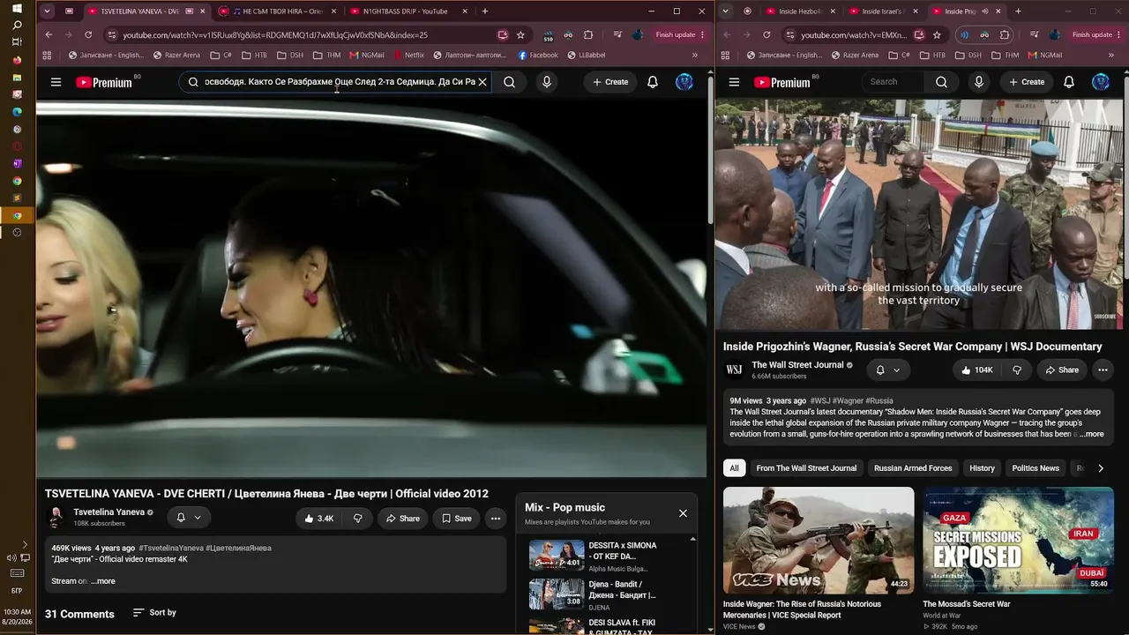
Task: Open the account avatar menu in left YouTube window
Action: (684, 82)
